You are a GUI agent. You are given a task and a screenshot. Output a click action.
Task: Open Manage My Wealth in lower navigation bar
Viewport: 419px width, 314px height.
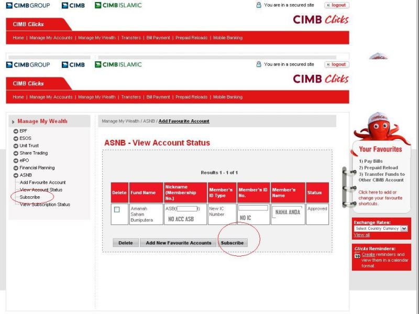[x=97, y=97]
